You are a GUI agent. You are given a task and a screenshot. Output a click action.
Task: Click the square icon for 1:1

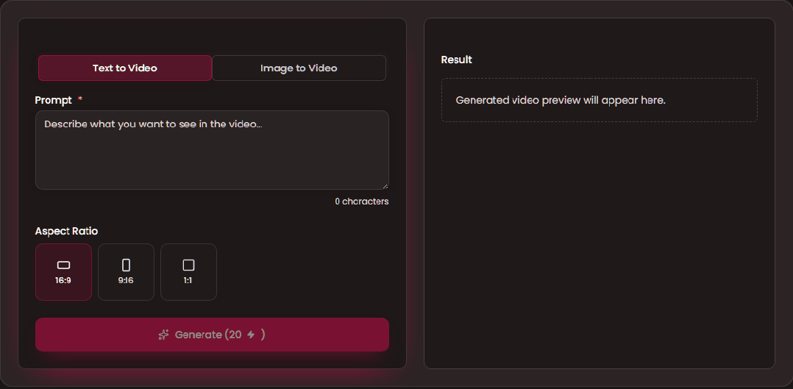pyautogui.click(x=188, y=265)
